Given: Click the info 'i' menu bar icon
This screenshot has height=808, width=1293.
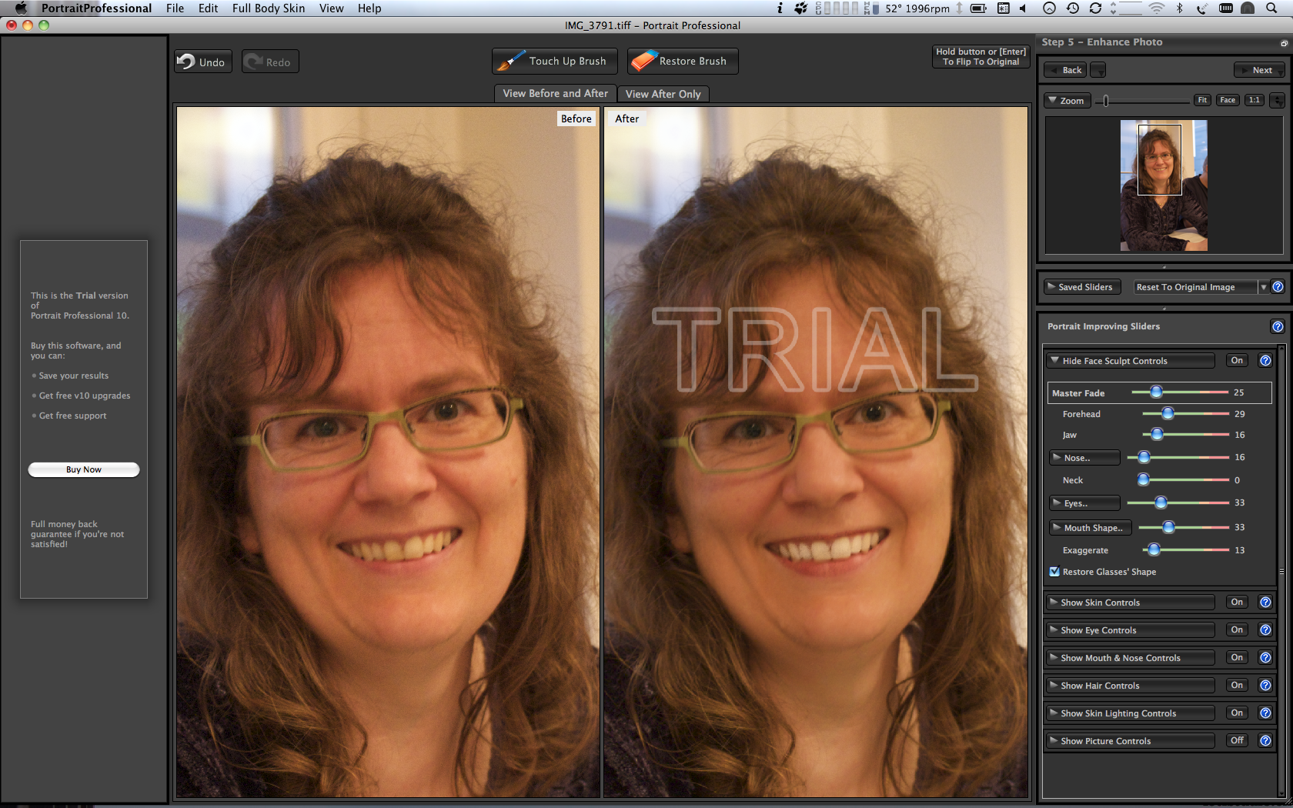Looking at the screenshot, I should coord(780,8).
